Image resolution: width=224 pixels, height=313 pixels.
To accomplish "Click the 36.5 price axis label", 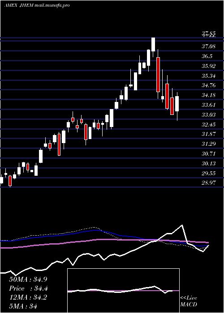I will tap(207, 56).
